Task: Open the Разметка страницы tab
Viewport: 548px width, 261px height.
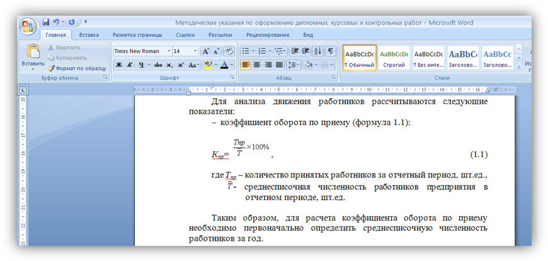Action: (x=137, y=35)
